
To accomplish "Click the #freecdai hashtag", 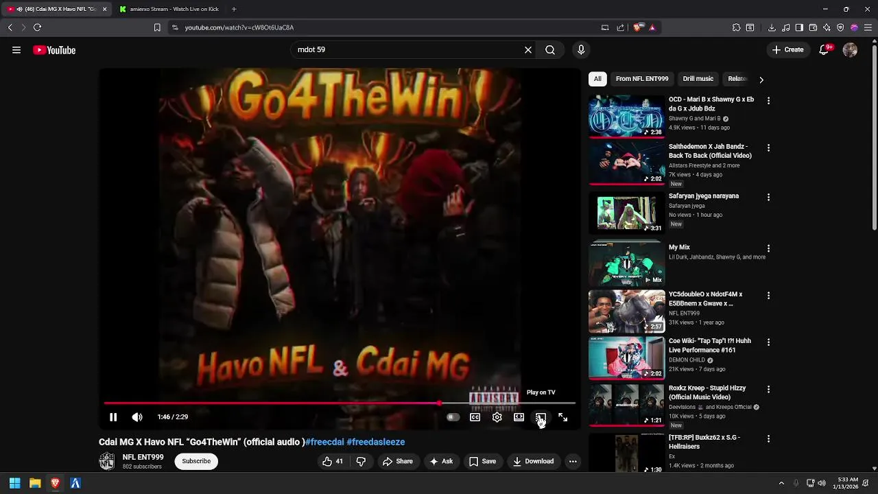I will [x=324, y=442].
